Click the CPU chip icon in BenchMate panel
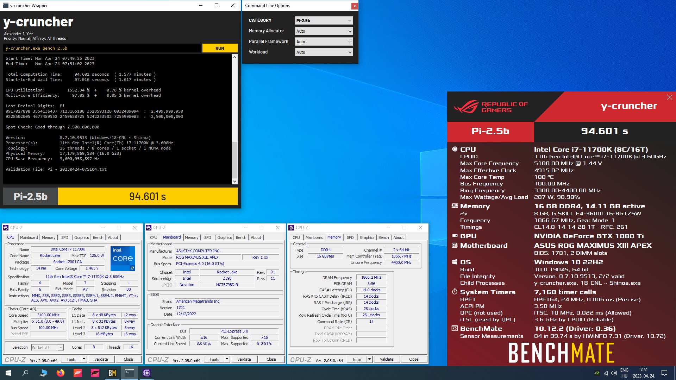 point(455,149)
